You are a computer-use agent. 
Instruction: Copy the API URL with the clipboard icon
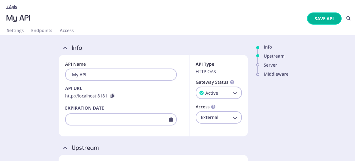tap(113, 96)
